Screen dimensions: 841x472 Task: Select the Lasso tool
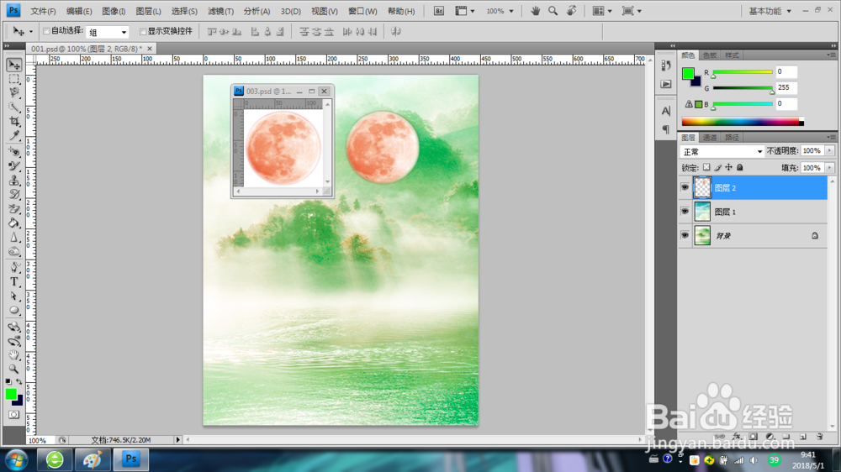click(x=14, y=92)
